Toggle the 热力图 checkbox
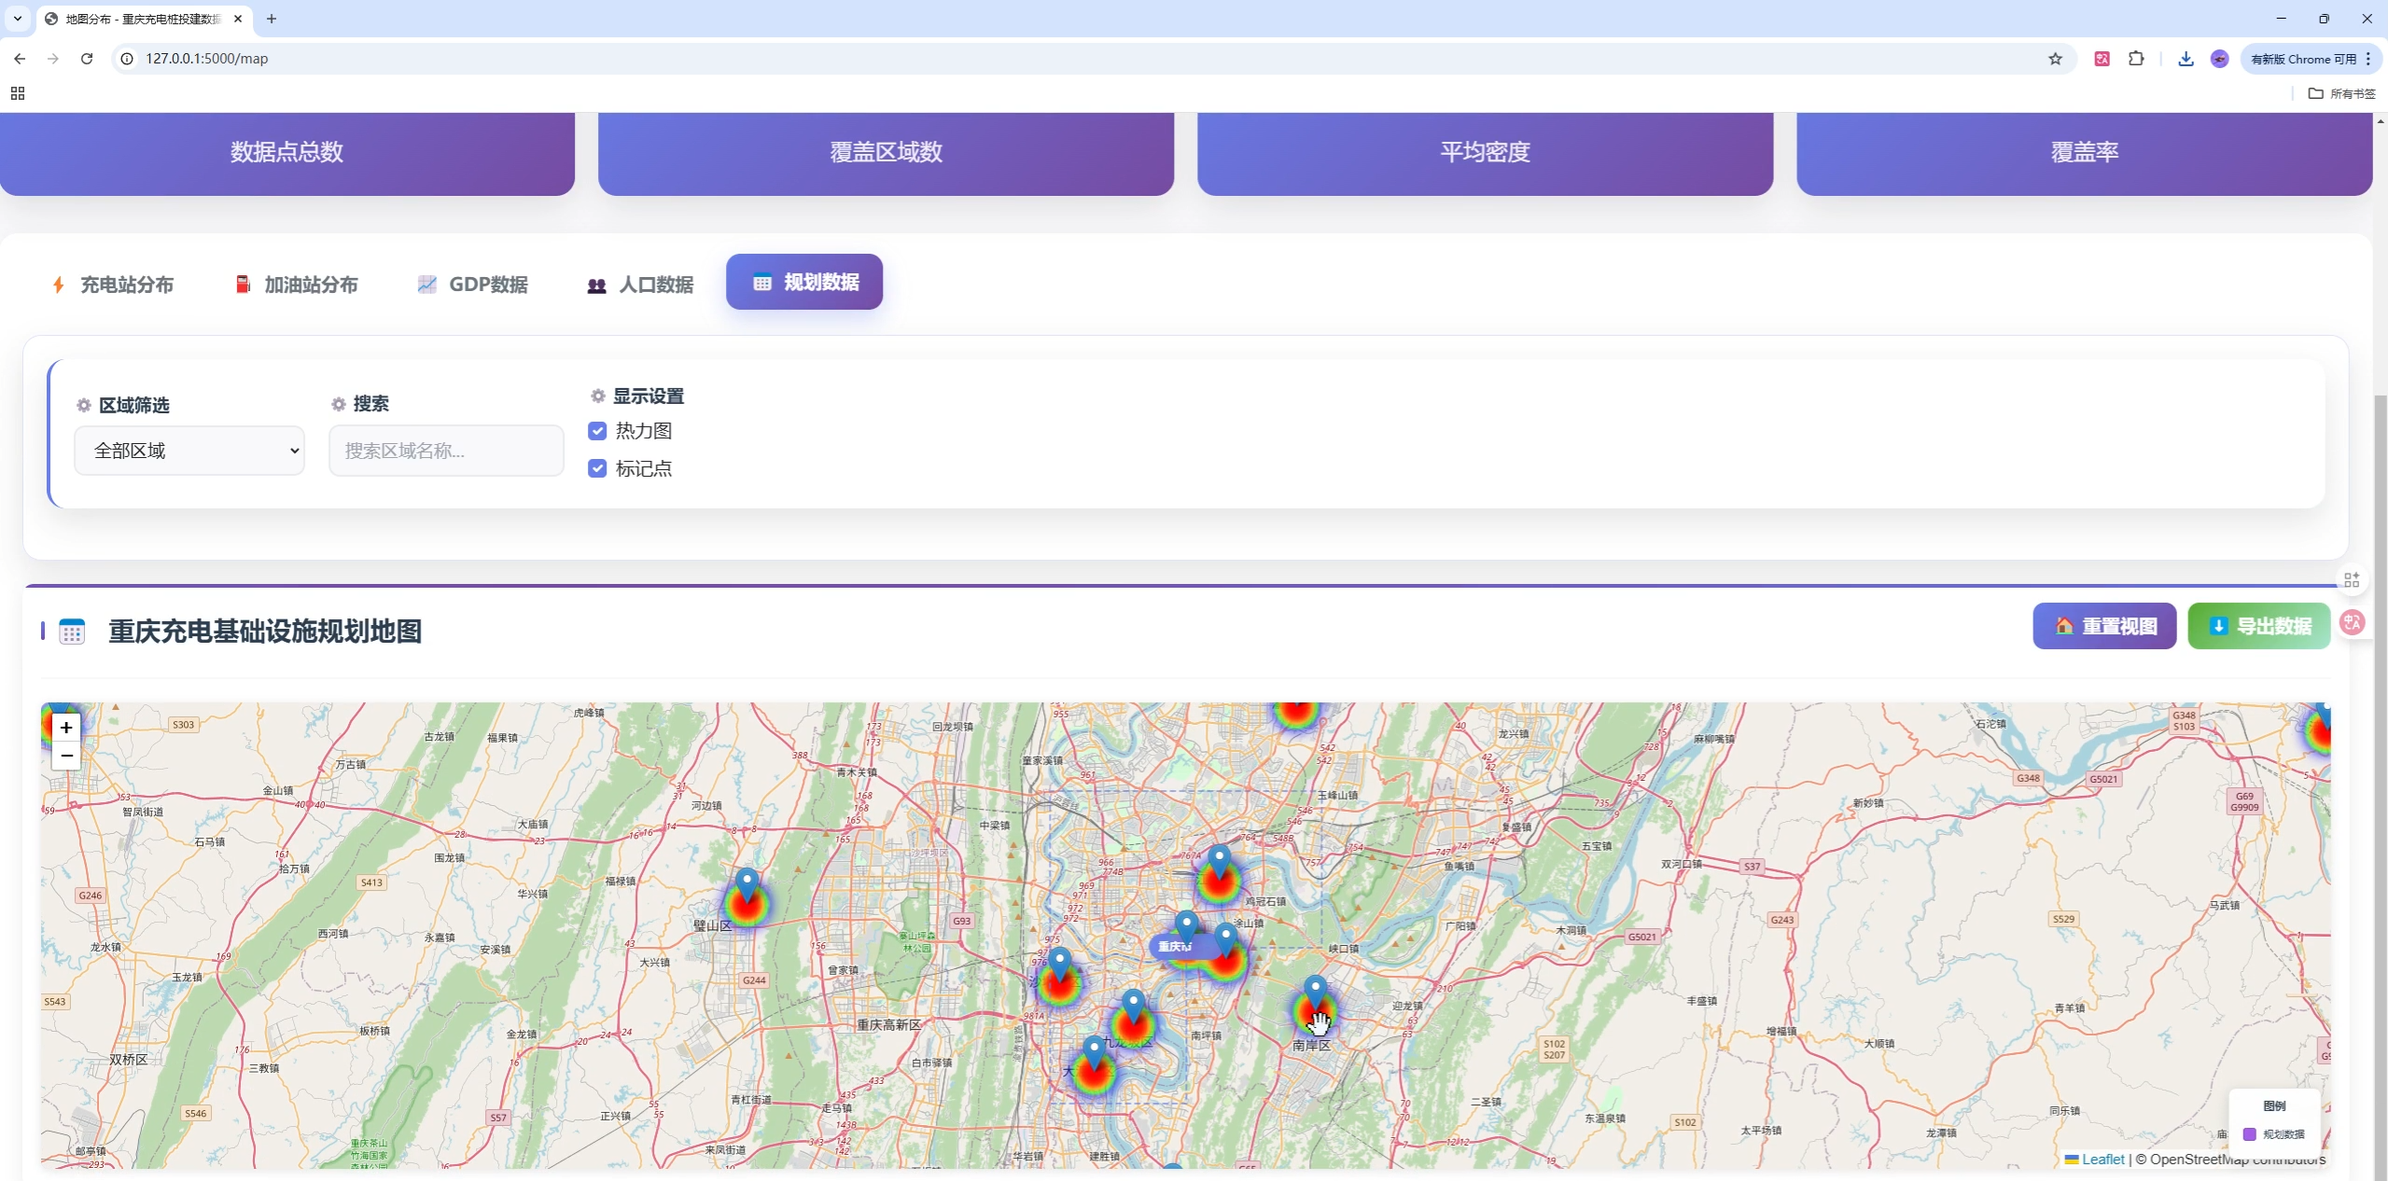The width and height of the screenshot is (2388, 1181). coord(598,431)
